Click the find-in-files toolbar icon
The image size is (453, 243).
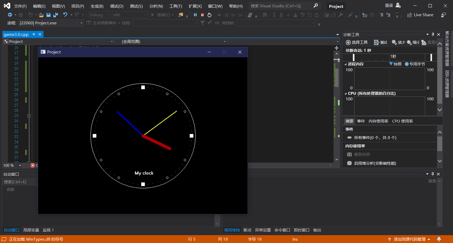(x=181, y=15)
